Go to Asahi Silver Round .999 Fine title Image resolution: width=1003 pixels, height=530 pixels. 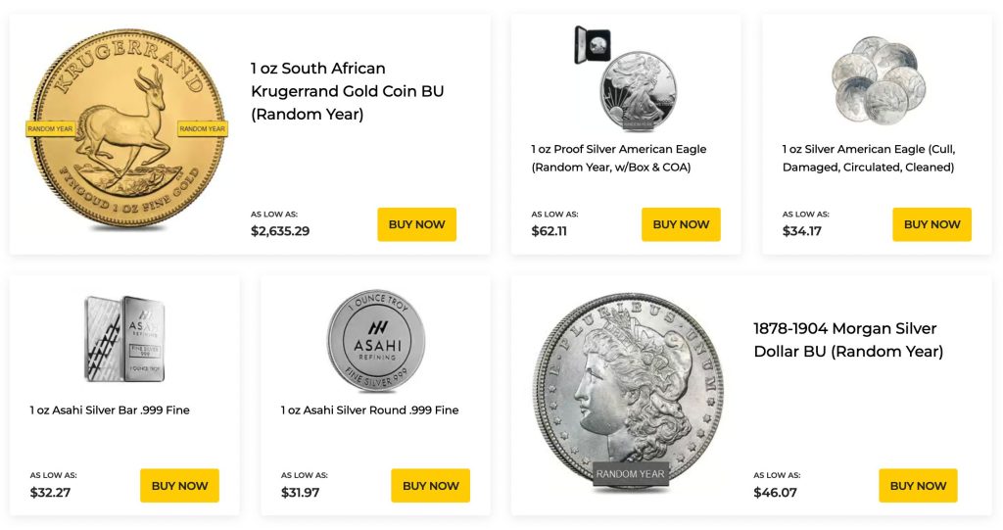tap(369, 410)
